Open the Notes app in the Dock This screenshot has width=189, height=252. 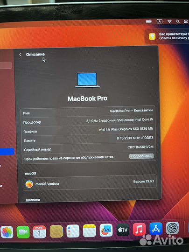[89, 231]
